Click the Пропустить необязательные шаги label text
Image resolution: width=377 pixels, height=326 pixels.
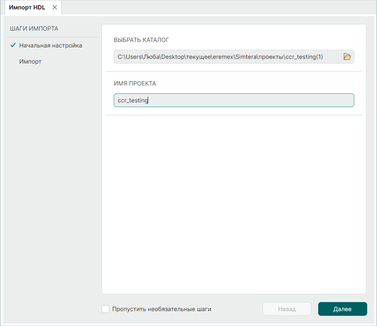(162, 309)
